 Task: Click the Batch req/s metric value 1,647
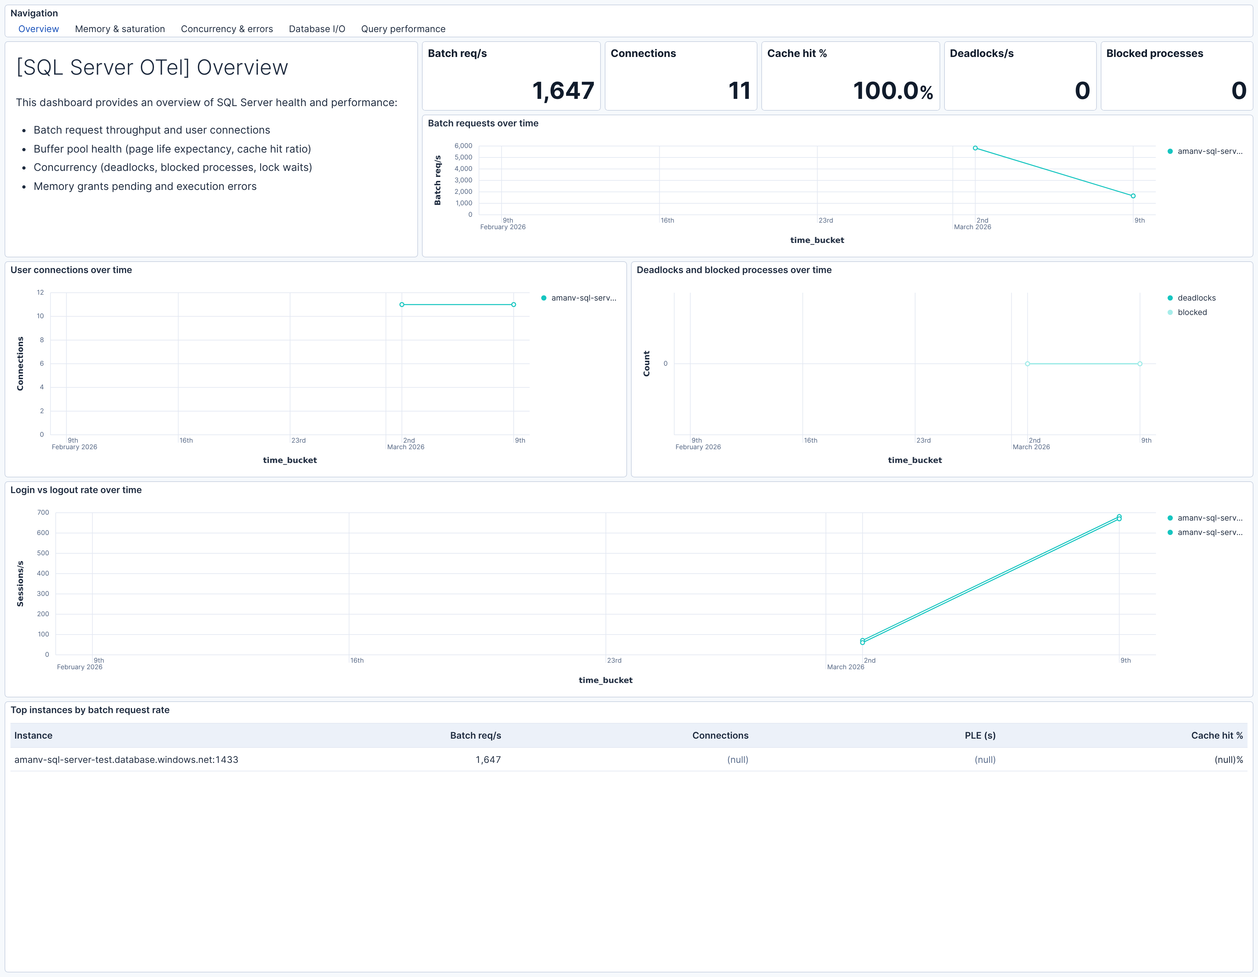(x=563, y=90)
